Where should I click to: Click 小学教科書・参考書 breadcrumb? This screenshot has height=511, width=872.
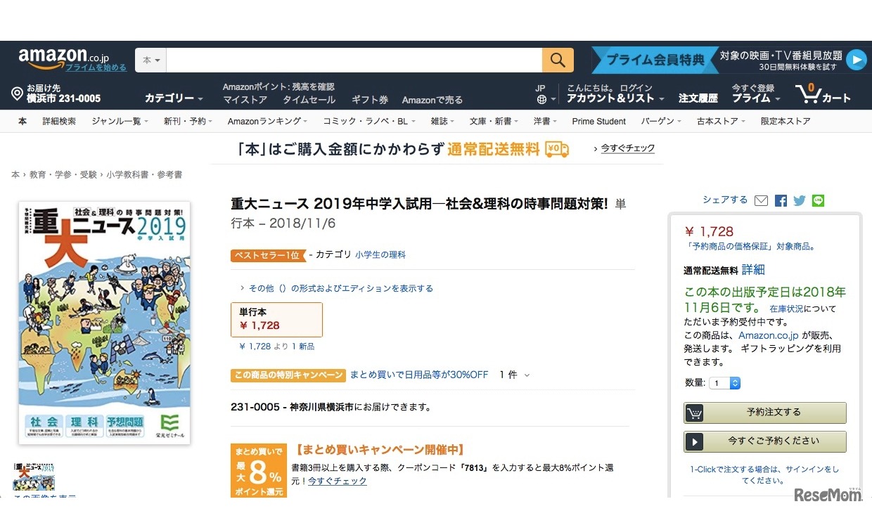pyautogui.click(x=144, y=174)
